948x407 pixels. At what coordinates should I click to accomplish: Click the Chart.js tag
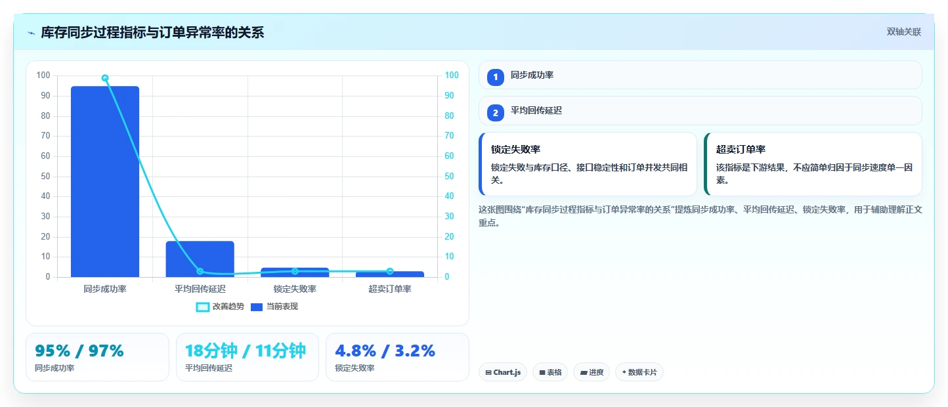pyautogui.click(x=503, y=372)
